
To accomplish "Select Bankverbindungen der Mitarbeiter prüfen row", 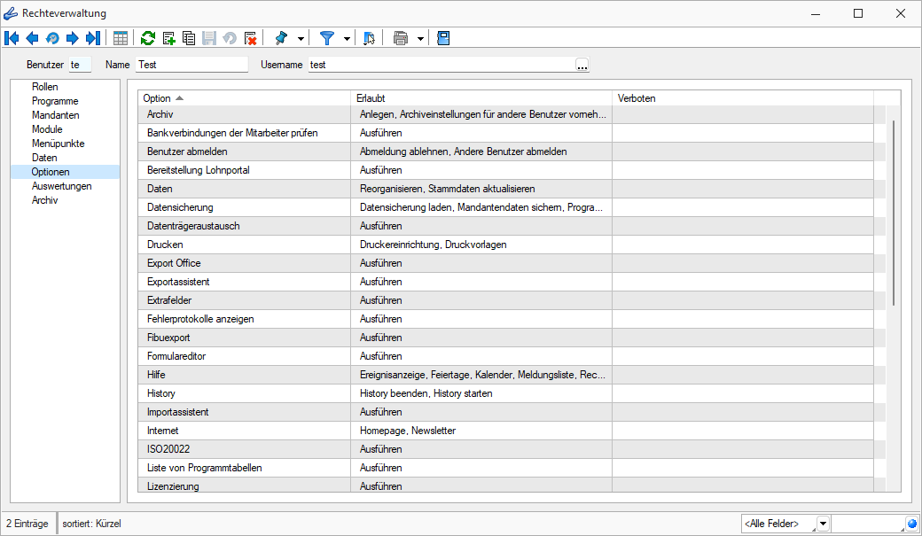I will point(505,133).
